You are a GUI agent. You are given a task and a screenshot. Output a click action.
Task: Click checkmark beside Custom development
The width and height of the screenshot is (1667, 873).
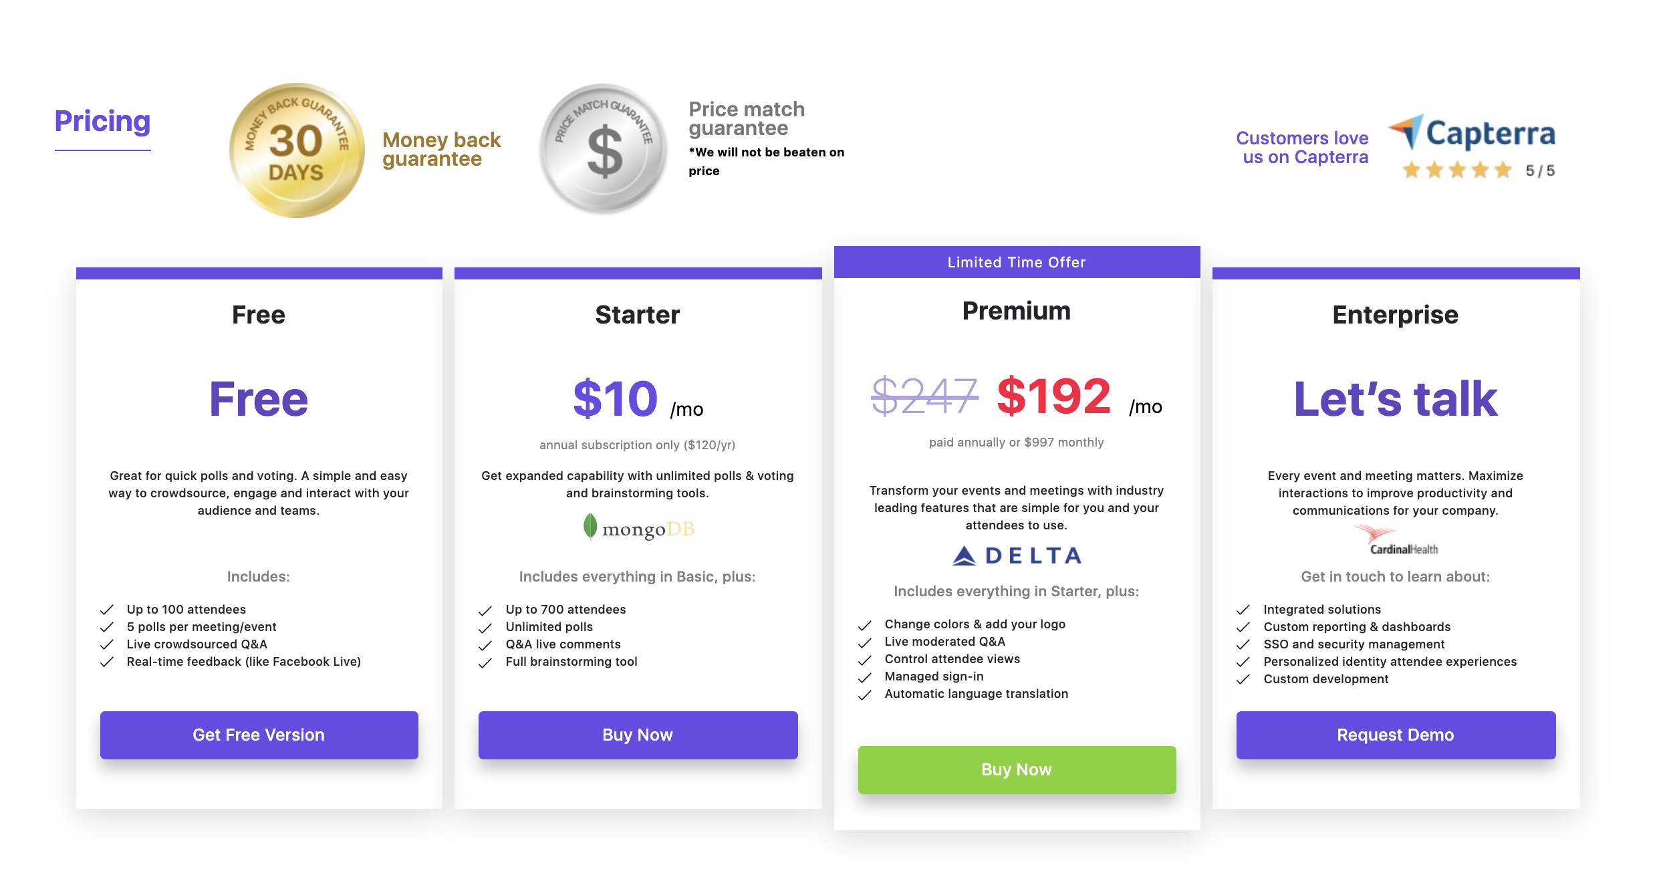click(1243, 679)
